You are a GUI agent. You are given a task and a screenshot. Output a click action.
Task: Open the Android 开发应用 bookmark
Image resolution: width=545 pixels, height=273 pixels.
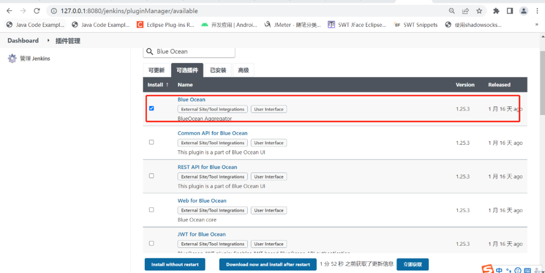point(230,25)
